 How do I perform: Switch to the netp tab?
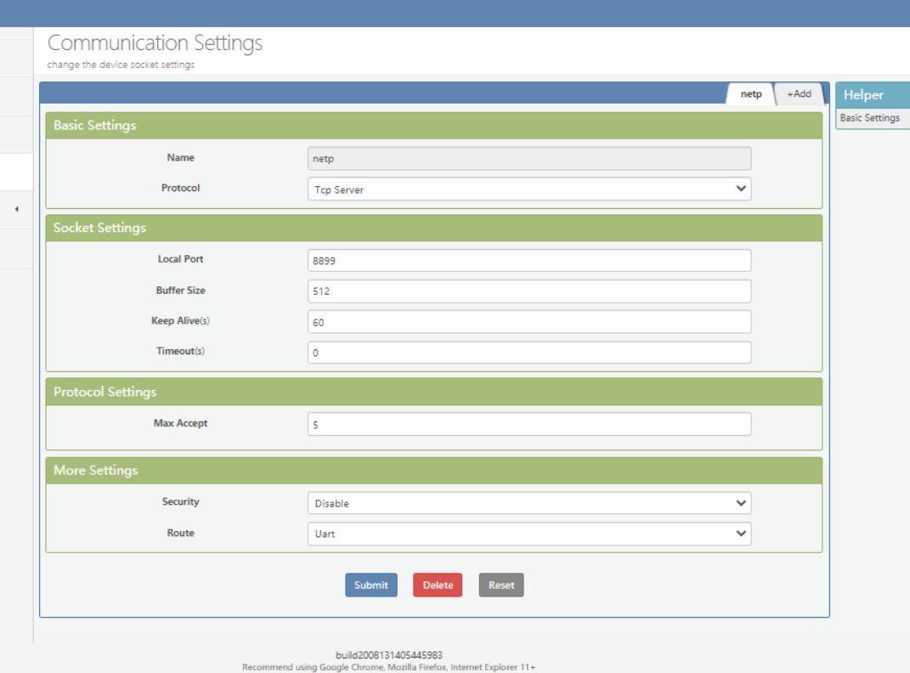point(751,93)
